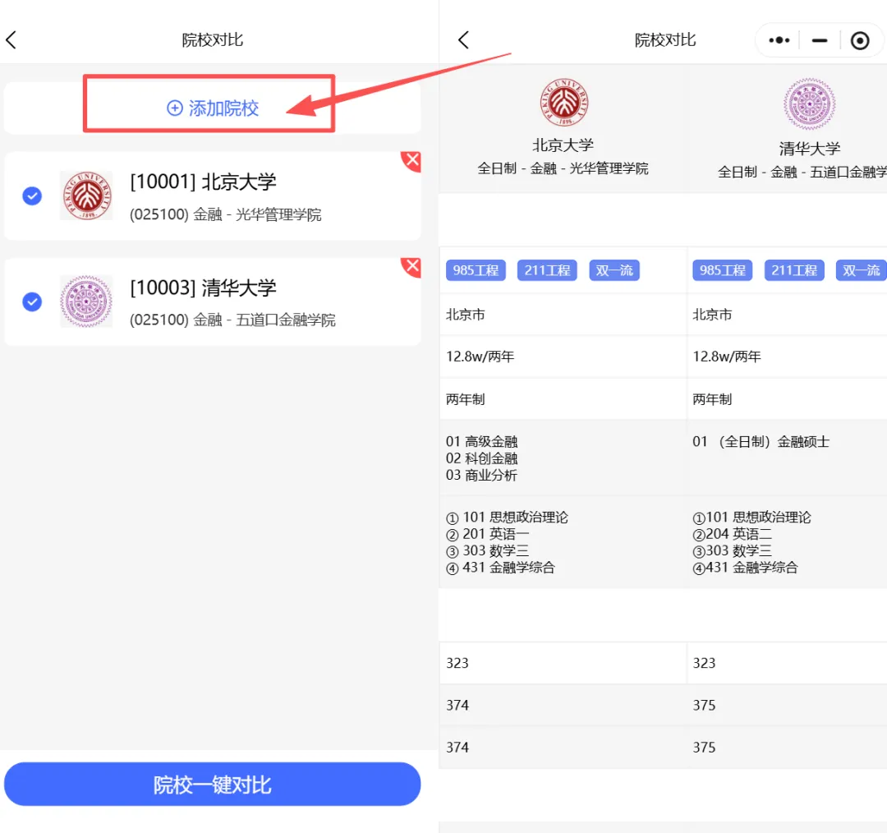
Task: Click 双一流 tag in 北京大学 column
Action: point(614,270)
